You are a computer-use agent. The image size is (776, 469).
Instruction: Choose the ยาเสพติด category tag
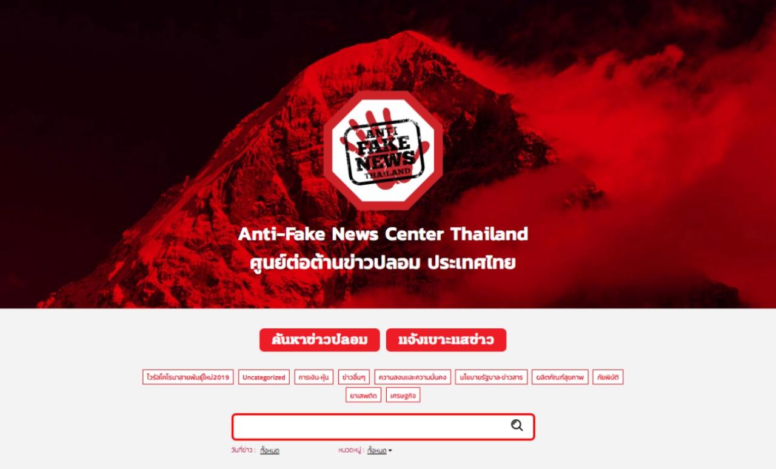tap(364, 395)
